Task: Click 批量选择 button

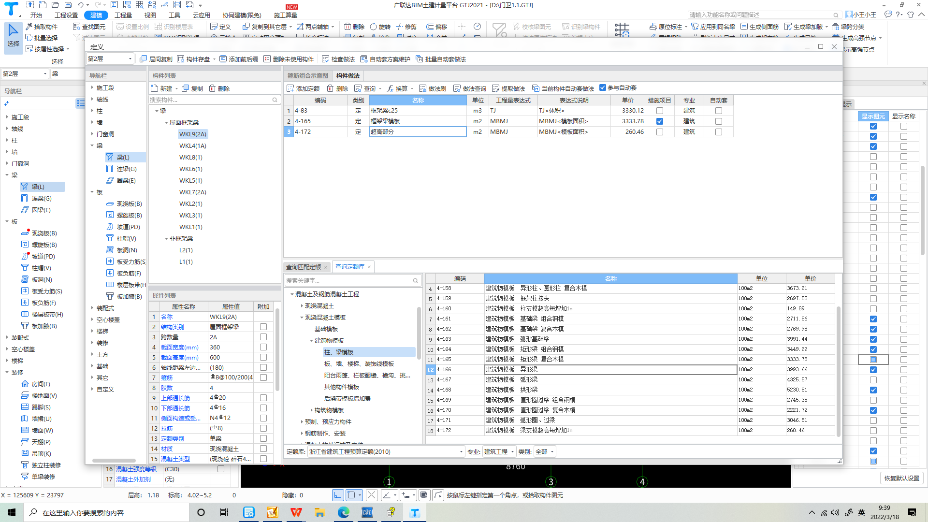Action: coord(42,38)
